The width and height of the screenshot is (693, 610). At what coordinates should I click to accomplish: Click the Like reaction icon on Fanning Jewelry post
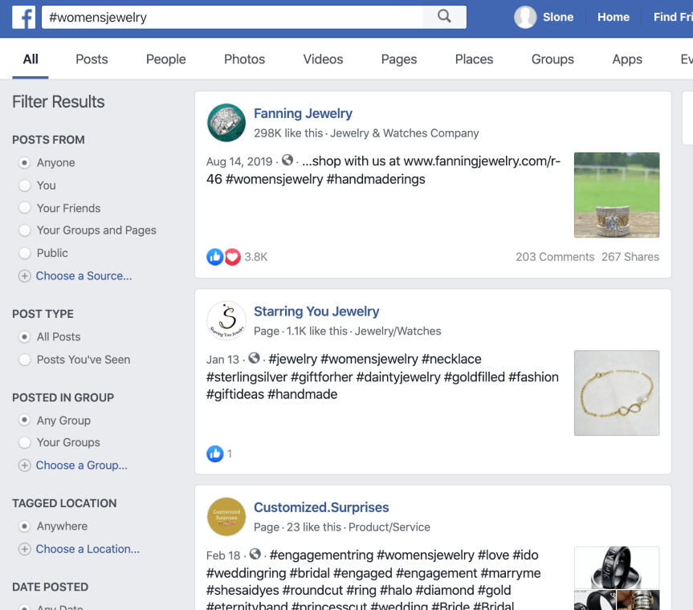214,257
